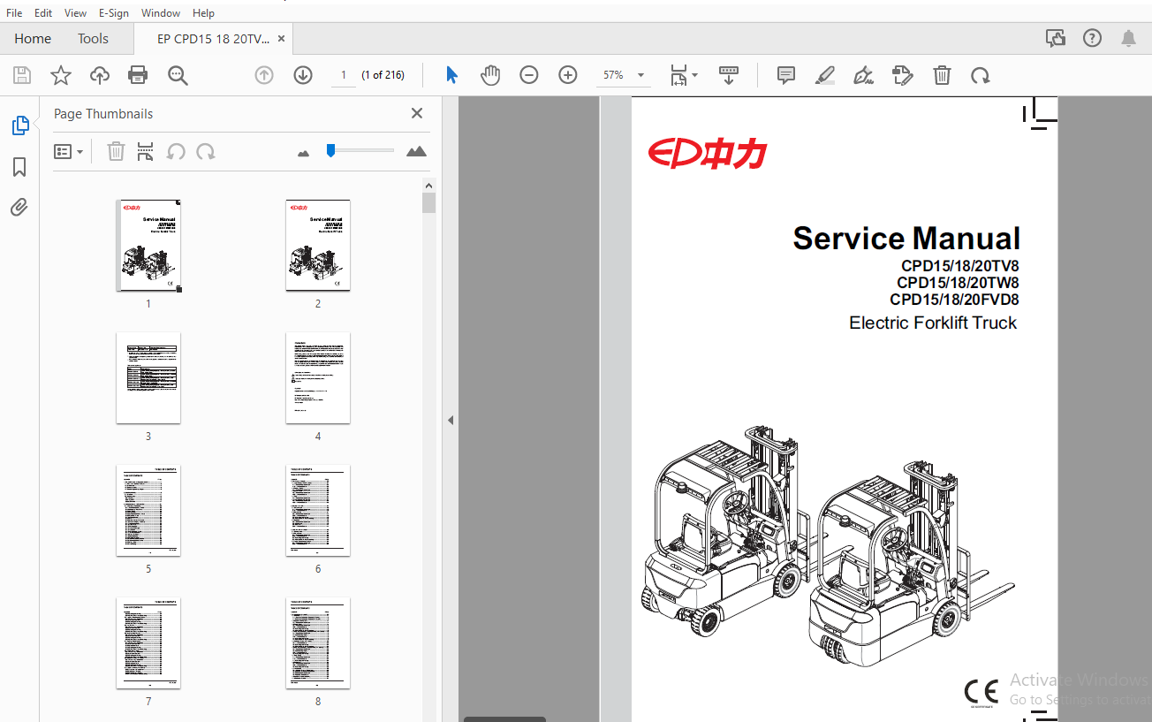Open the zoom percentage dropdown arrow
Image resolution: width=1152 pixels, height=722 pixels.
(x=640, y=76)
